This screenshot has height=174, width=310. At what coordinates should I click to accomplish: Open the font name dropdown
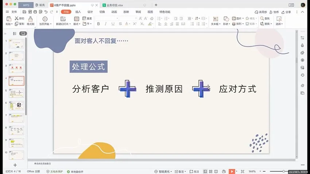(x=117, y=18)
